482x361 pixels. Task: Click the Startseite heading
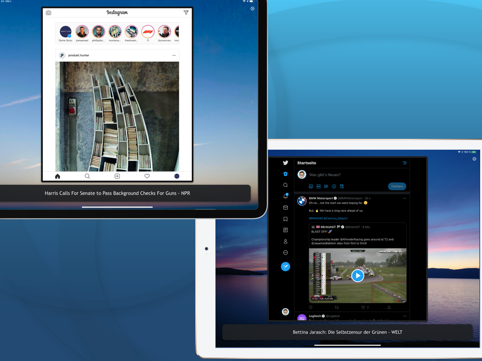click(307, 163)
